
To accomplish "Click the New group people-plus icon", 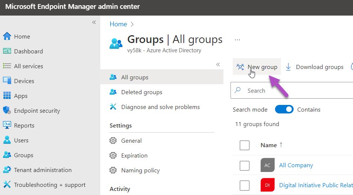I will tap(240, 67).
